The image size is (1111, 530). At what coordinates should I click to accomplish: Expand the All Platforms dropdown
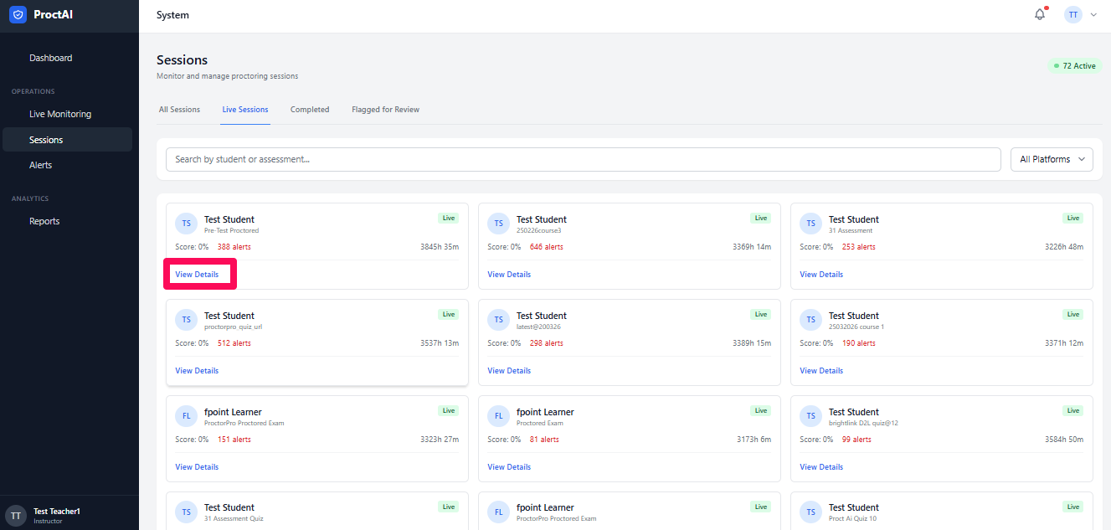[1052, 159]
